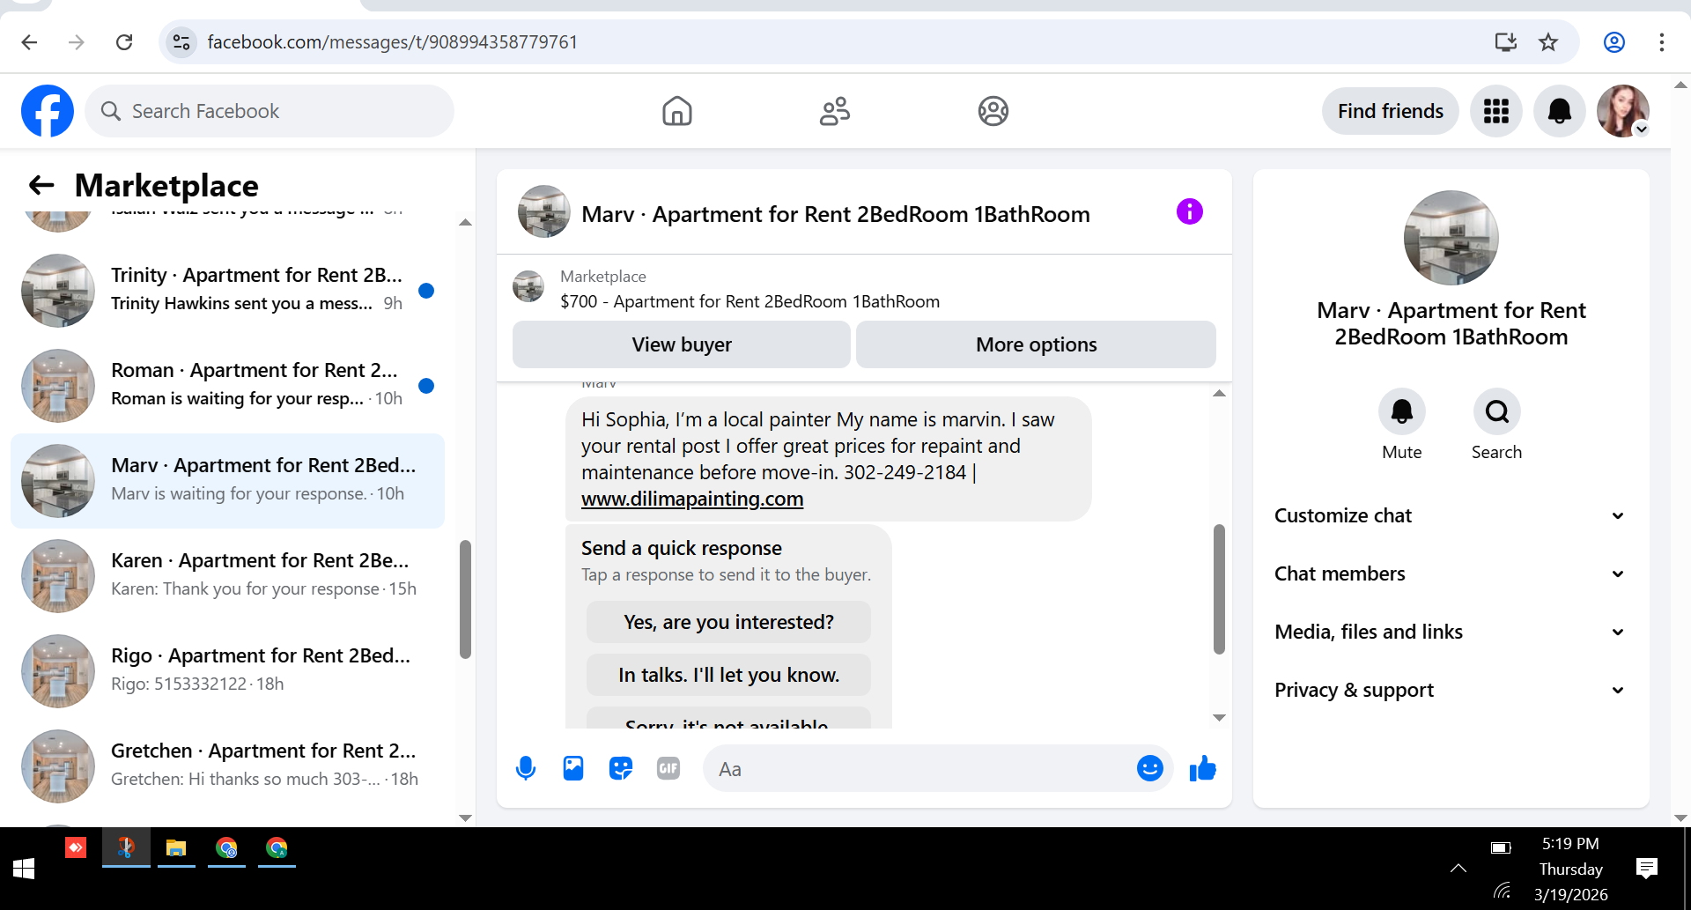Click the conversation list scrollbar thumb

click(x=465, y=600)
